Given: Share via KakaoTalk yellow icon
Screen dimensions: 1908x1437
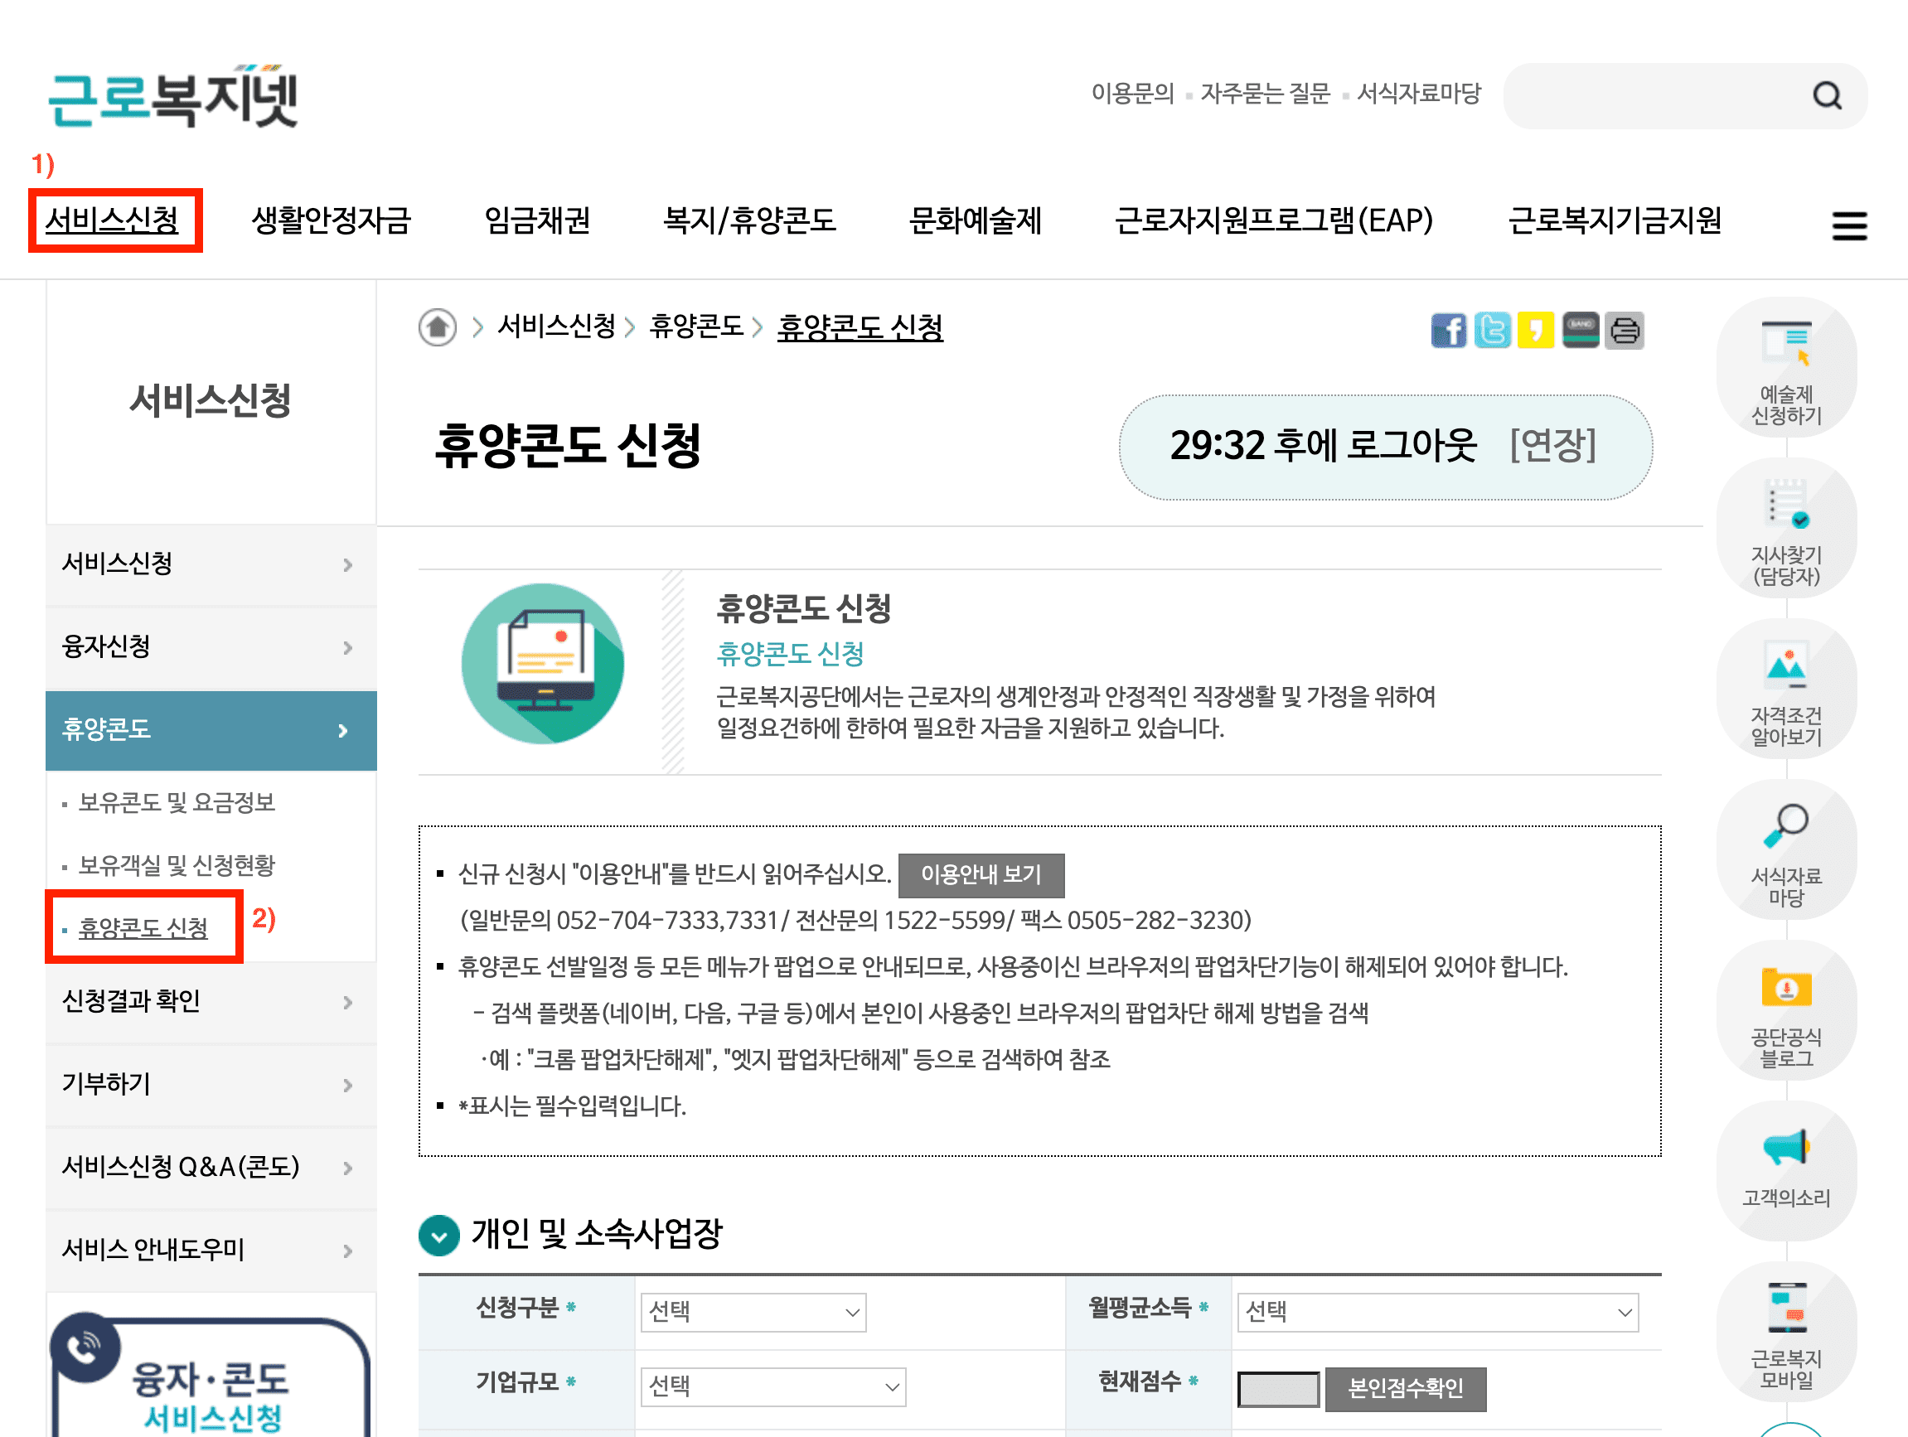Looking at the screenshot, I should point(1535,331).
